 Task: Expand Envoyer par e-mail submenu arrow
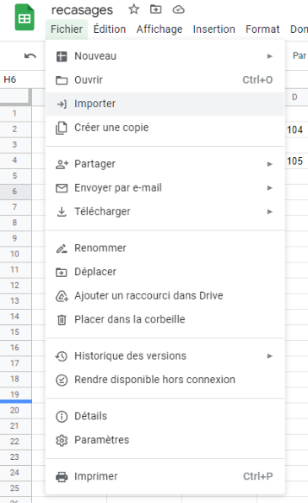(270, 188)
